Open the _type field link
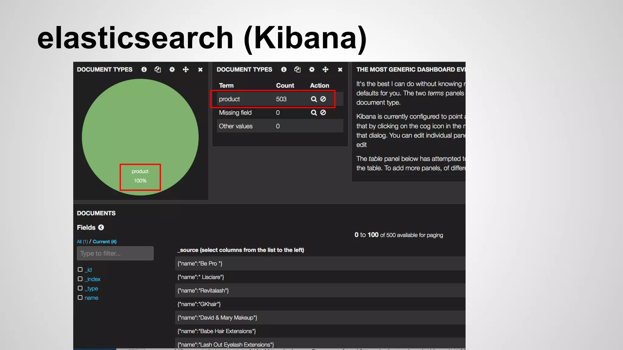 tap(91, 289)
